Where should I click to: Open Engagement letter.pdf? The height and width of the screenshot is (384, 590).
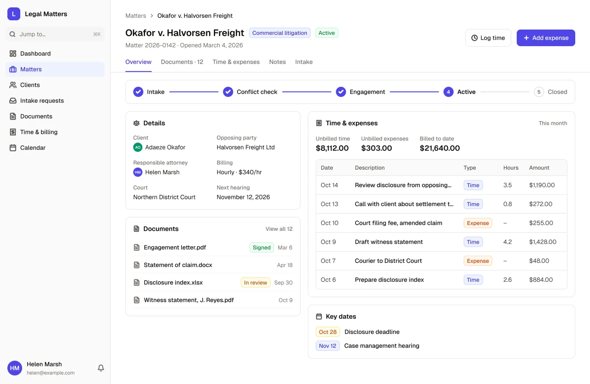tap(175, 247)
